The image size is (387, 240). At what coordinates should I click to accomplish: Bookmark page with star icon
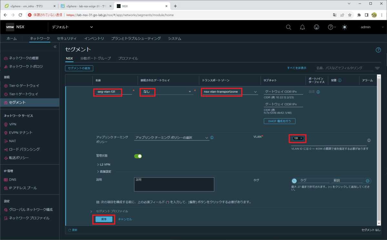(x=350, y=15)
